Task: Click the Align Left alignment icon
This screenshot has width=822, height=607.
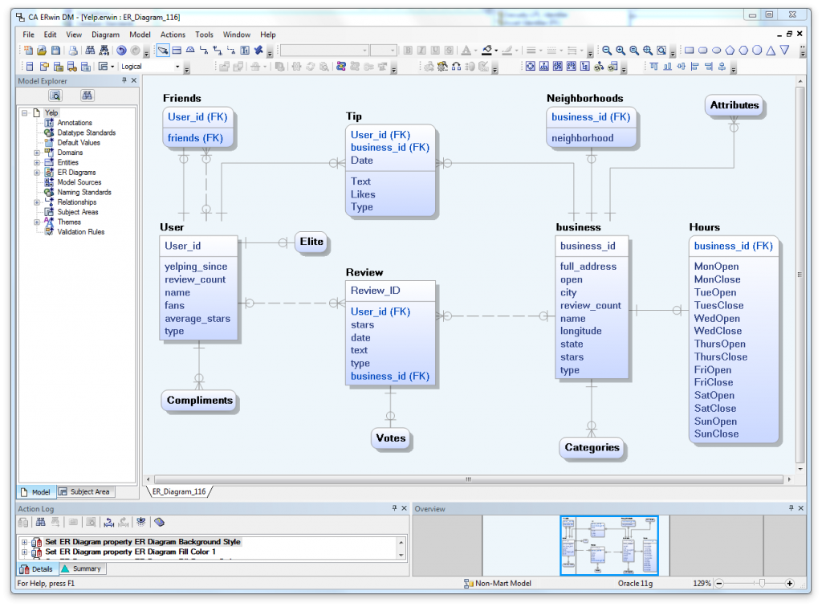Action: (x=694, y=67)
